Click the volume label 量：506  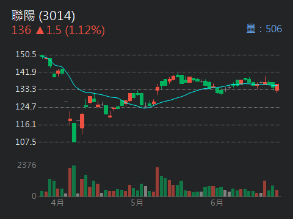click(x=264, y=29)
